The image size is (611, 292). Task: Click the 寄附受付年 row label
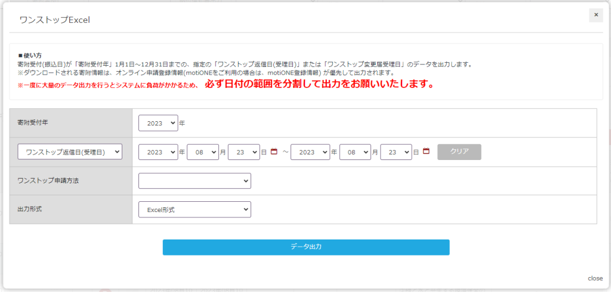(x=33, y=122)
